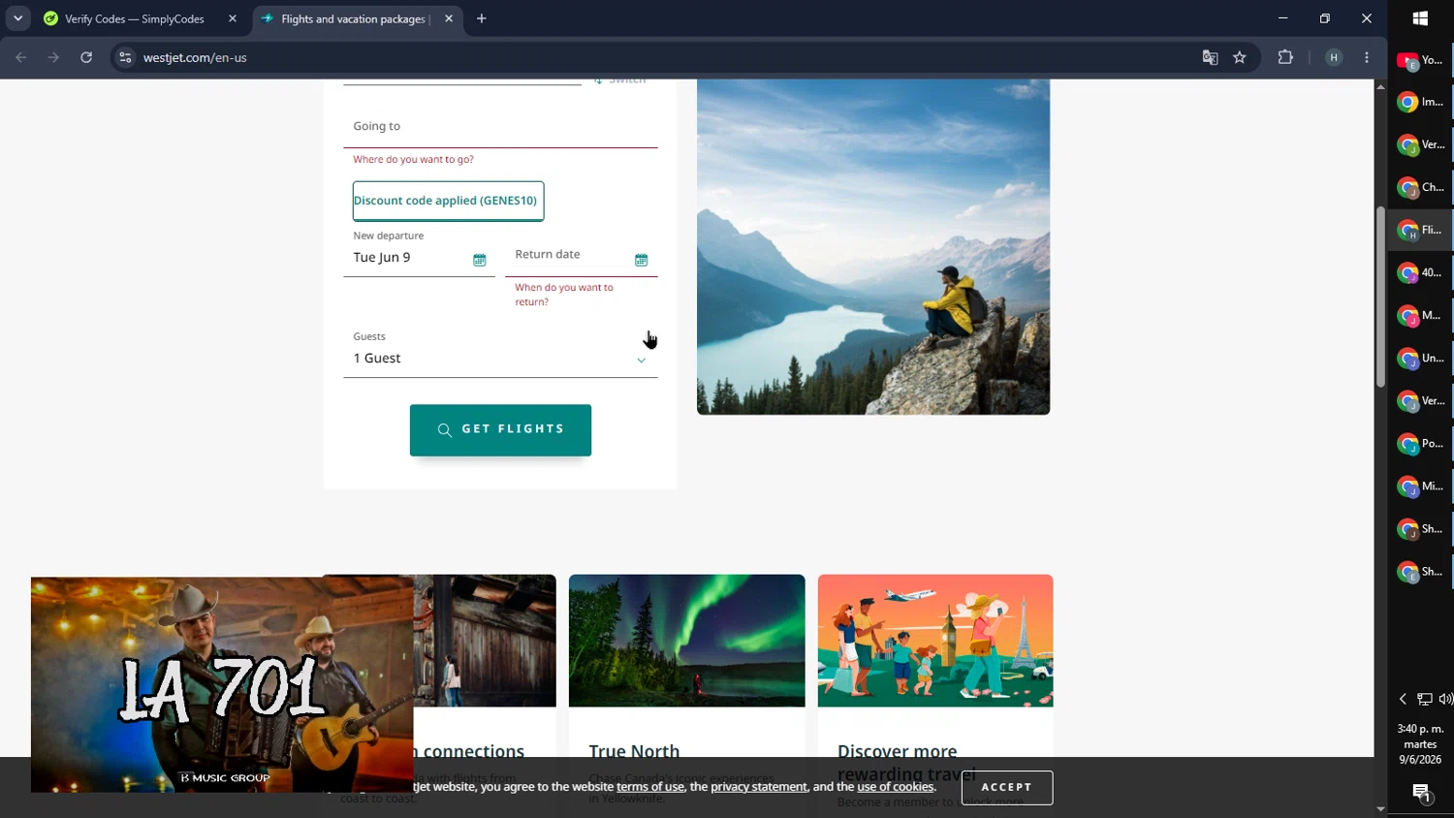
Task: Click the True North heading
Action: 634,751
